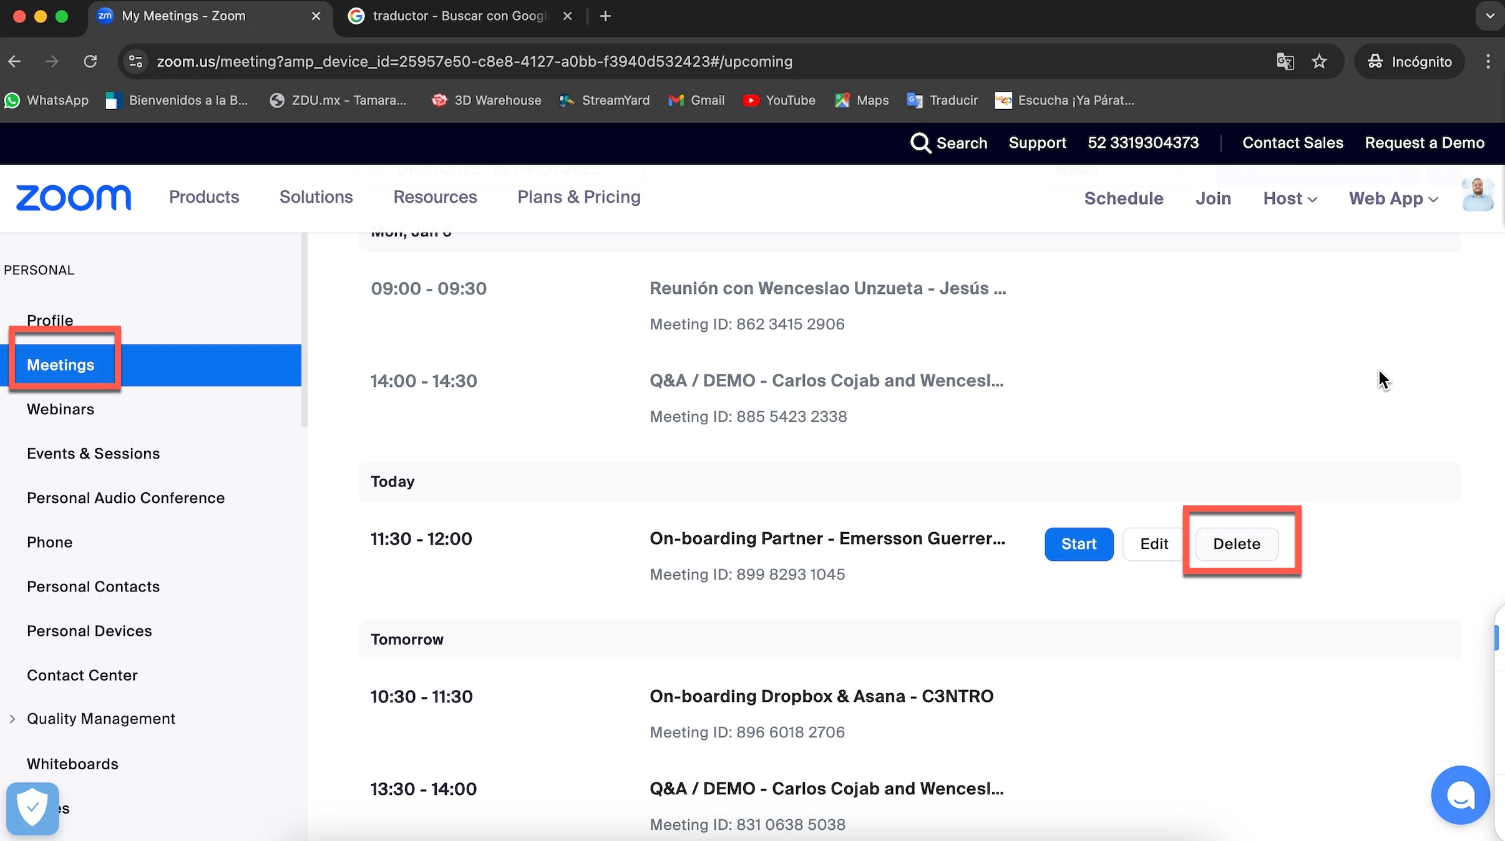Start the On-boarding Partner meeting

pyautogui.click(x=1079, y=544)
